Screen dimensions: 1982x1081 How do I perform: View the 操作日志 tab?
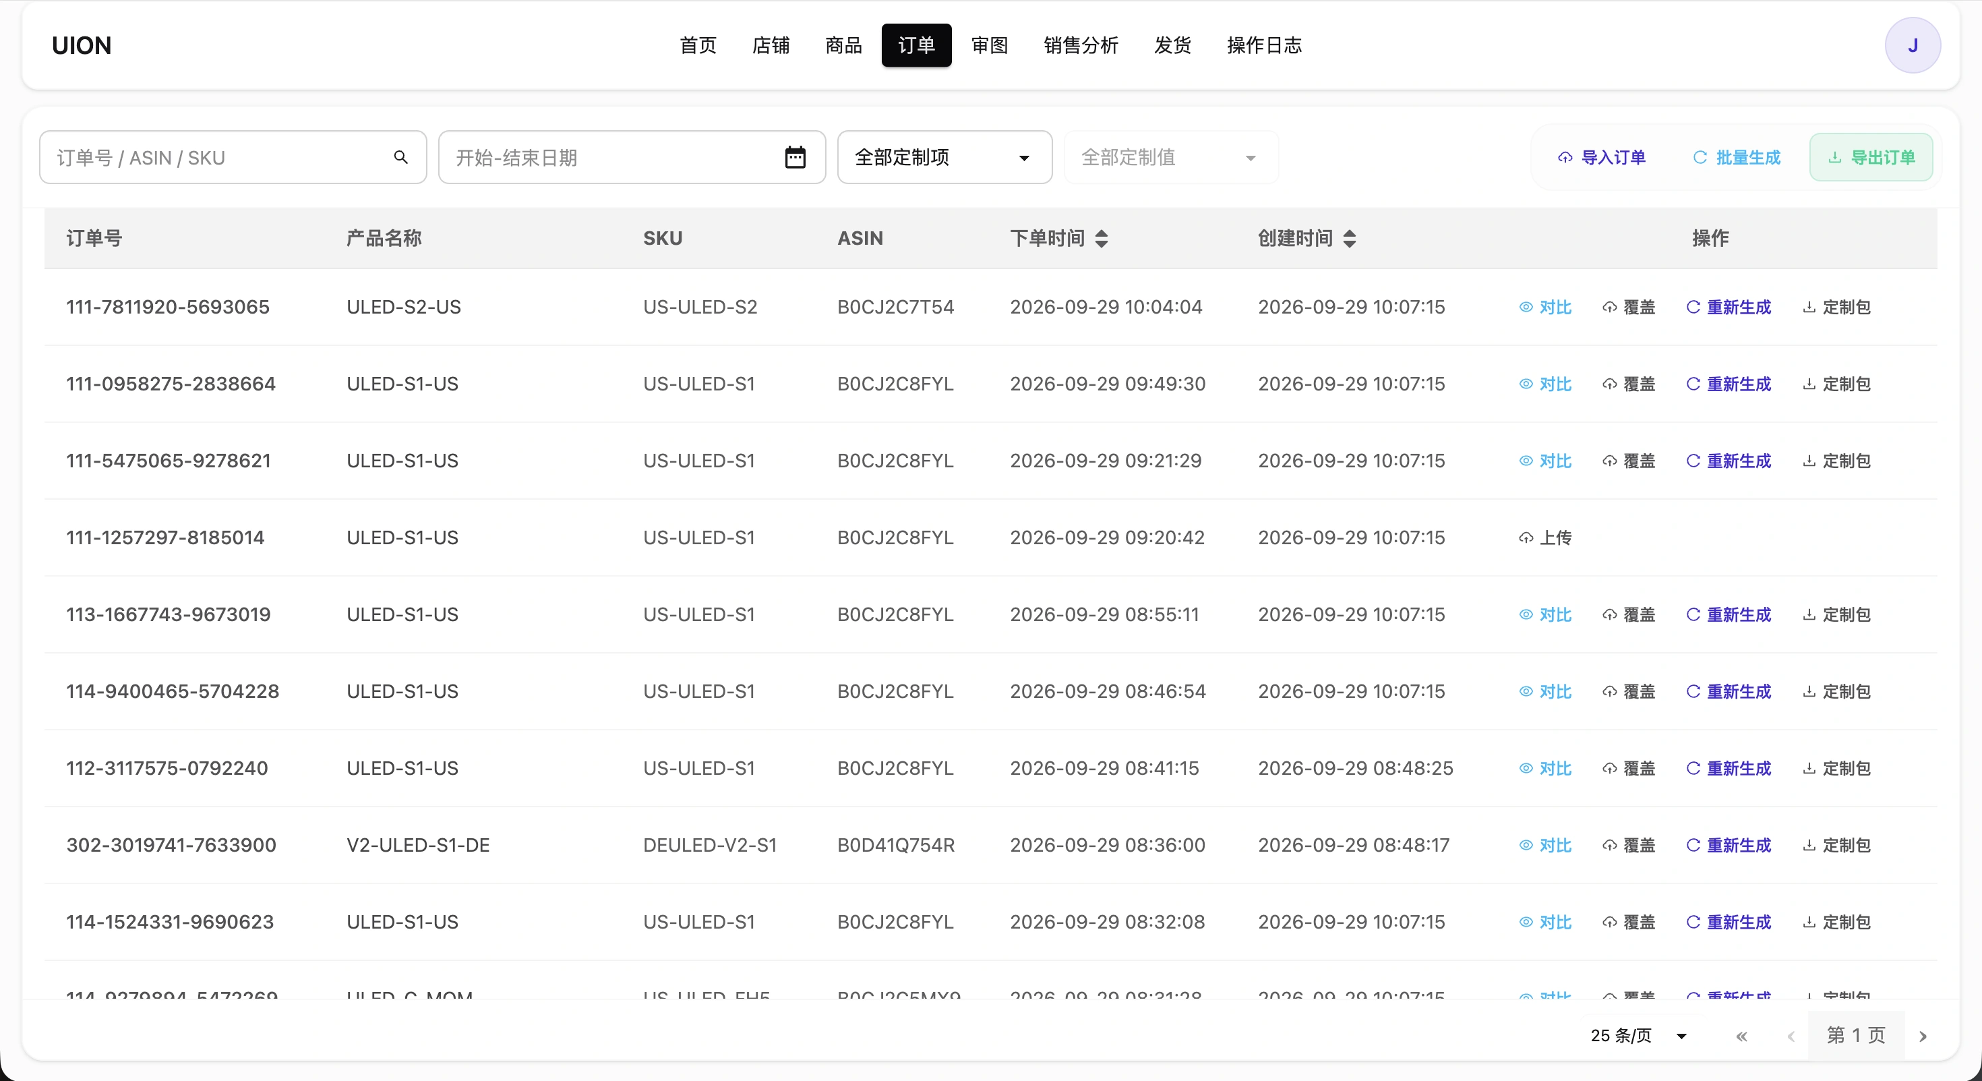tap(1264, 45)
